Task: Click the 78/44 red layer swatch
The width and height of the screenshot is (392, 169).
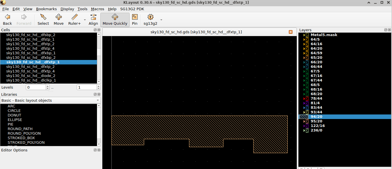Action: [307, 99]
